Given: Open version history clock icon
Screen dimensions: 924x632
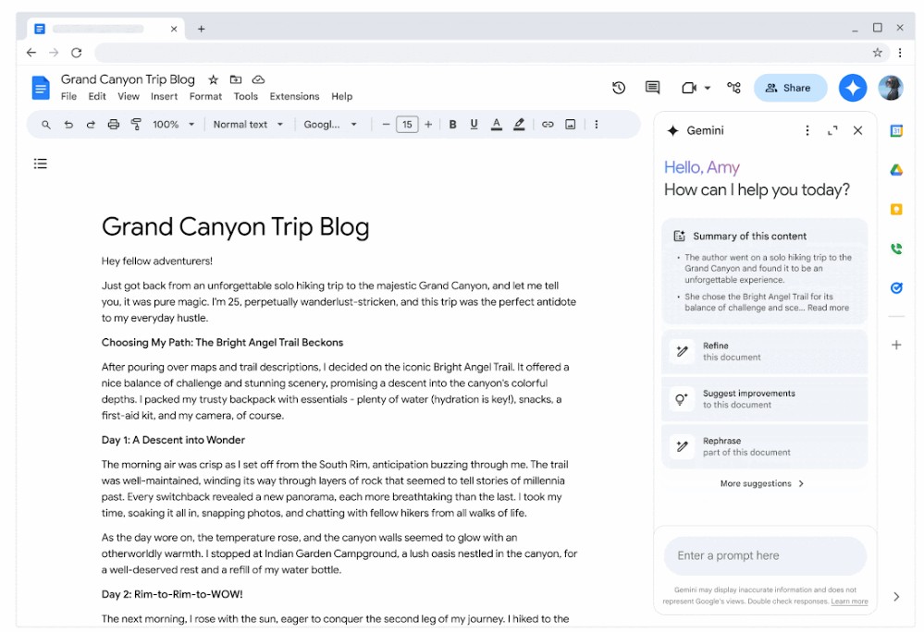Looking at the screenshot, I should pyautogui.click(x=618, y=88).
